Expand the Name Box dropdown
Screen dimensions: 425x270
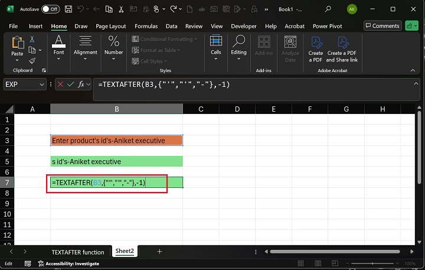(x=41, y=84)
